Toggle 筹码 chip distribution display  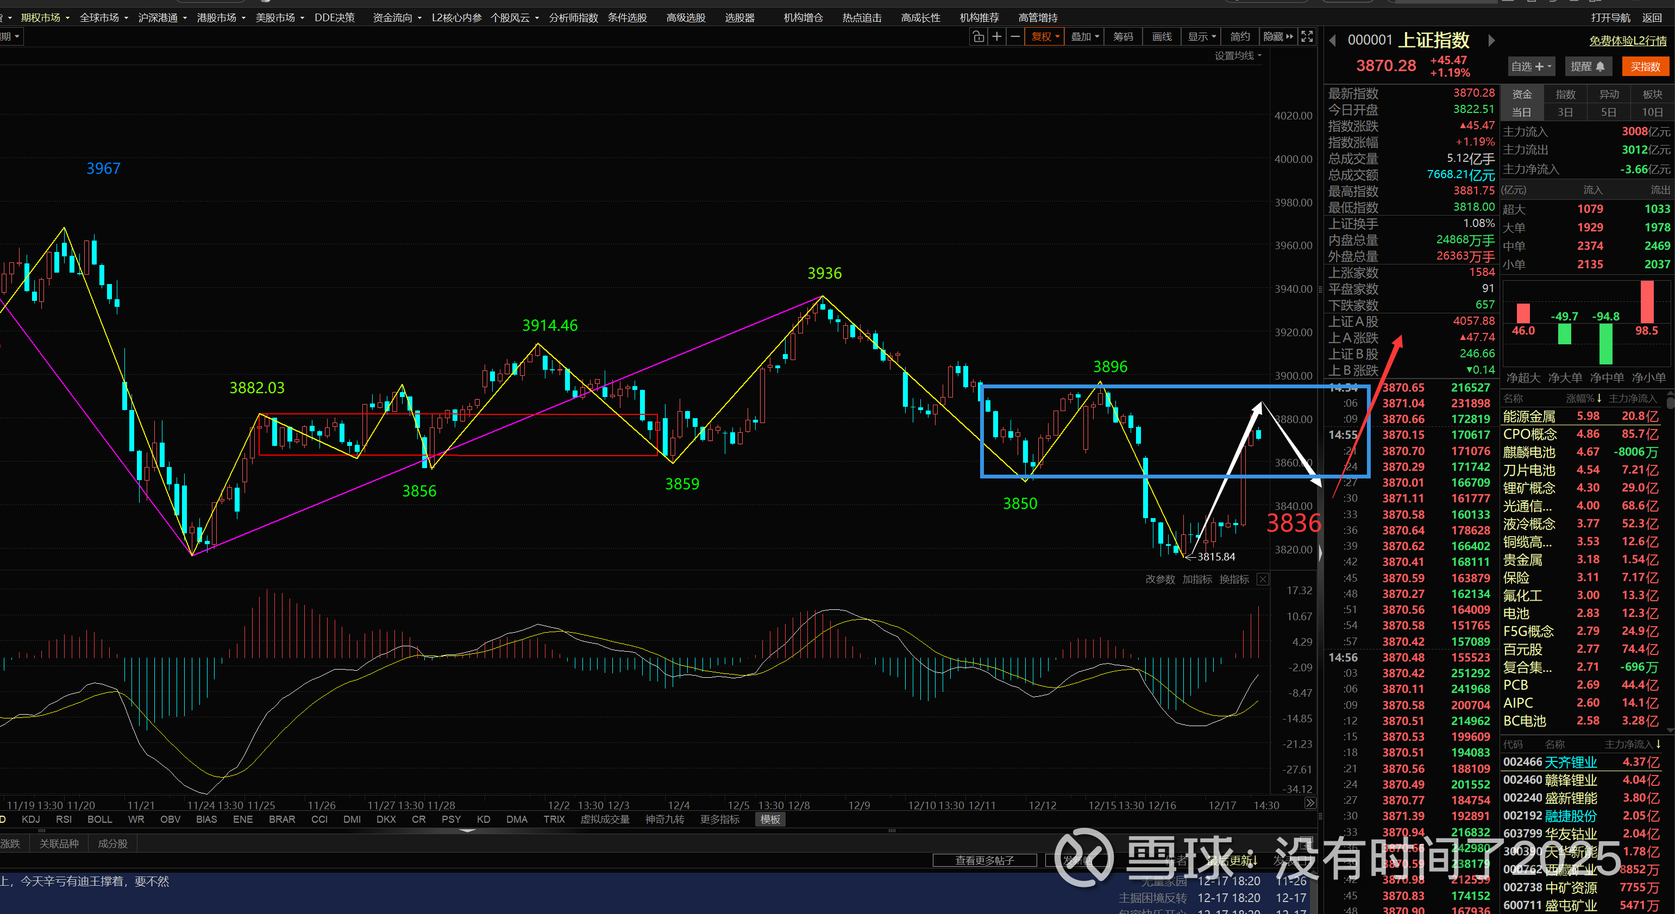click(1123, 37)
